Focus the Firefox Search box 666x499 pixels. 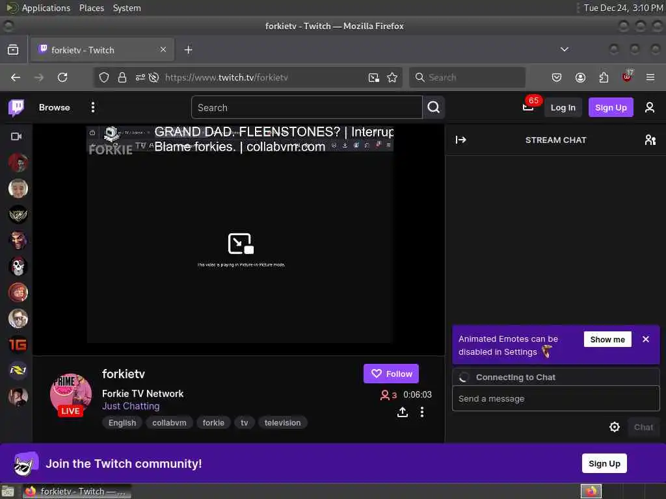pyautogui.click(x=467, y=77)
